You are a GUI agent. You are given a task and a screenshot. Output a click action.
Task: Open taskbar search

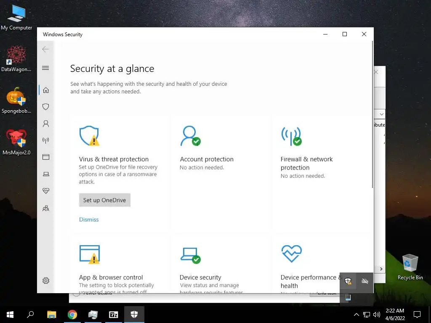(x=30, y=315)
